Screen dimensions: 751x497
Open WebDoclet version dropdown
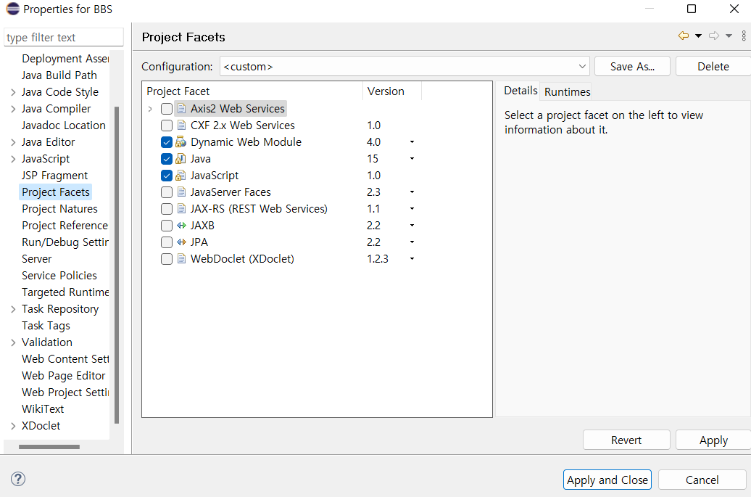[412, 259]
